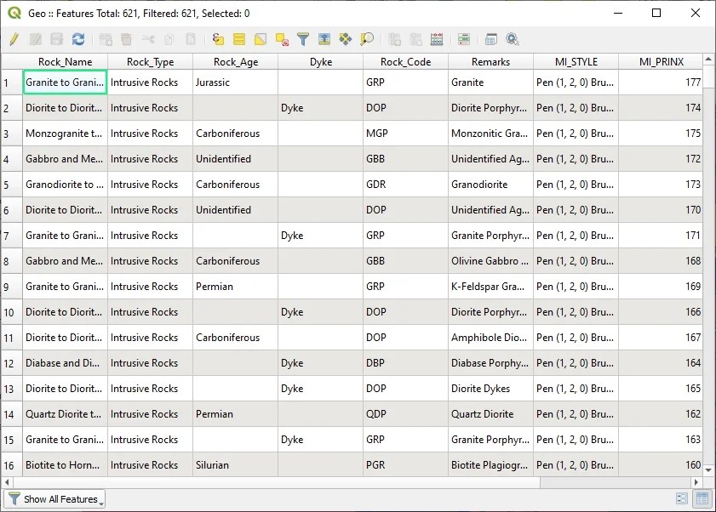Toggle editing mode with the pencil icon

[x=14, y=39]
